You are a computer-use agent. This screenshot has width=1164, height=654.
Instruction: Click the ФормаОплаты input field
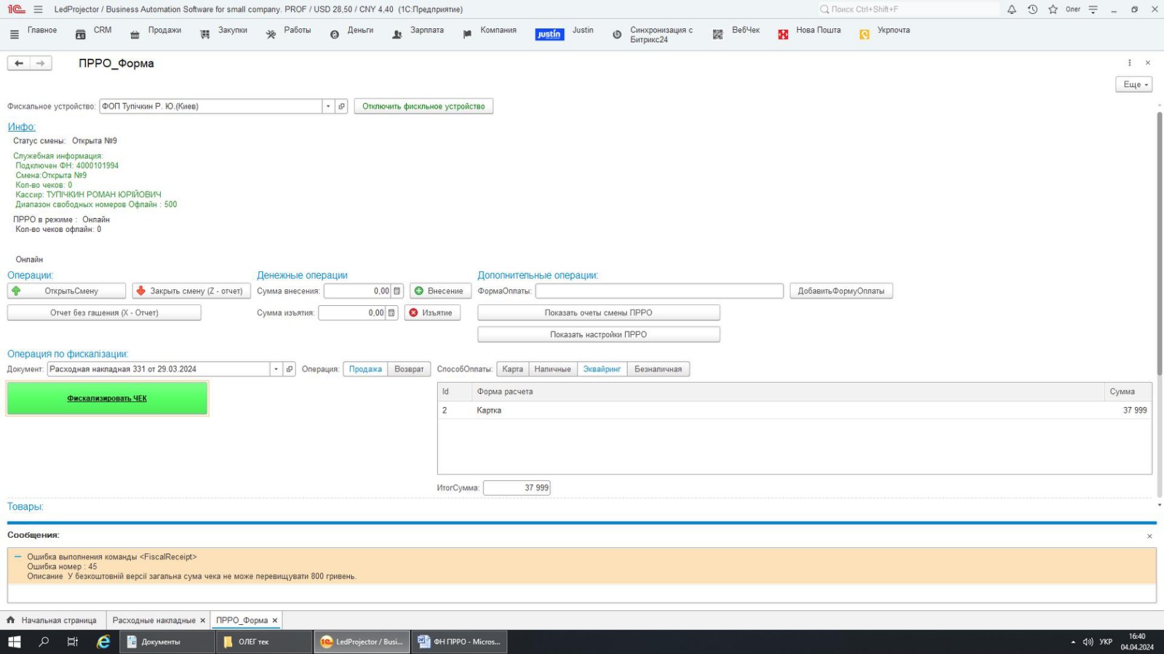pyautogui.click(x=659, y=291)
